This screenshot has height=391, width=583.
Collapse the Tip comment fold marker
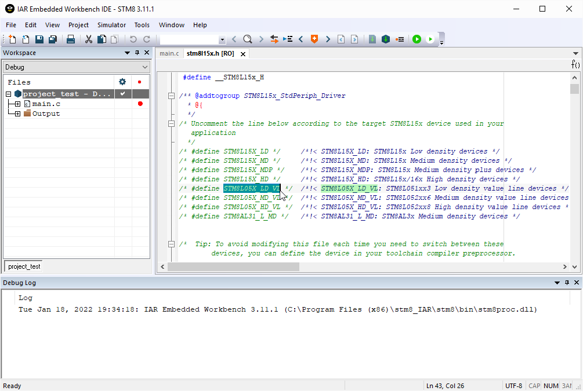171,244
